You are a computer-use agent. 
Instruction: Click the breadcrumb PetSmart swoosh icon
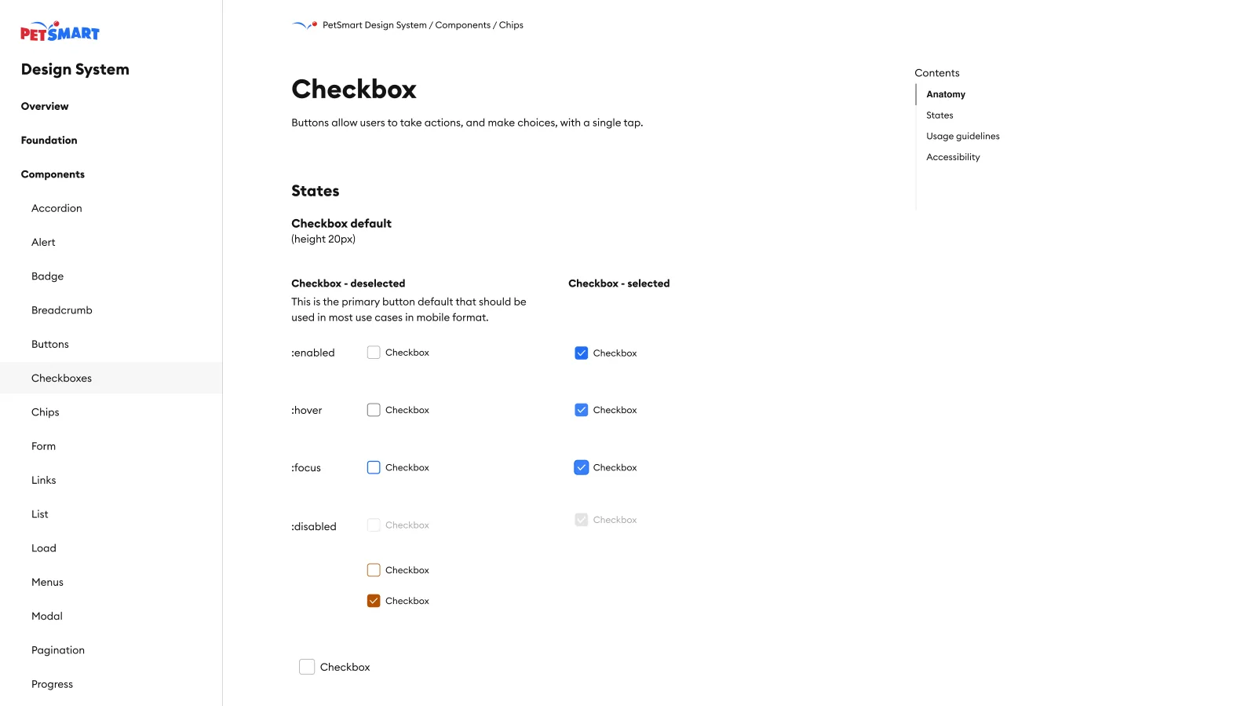tap(305, 25)
